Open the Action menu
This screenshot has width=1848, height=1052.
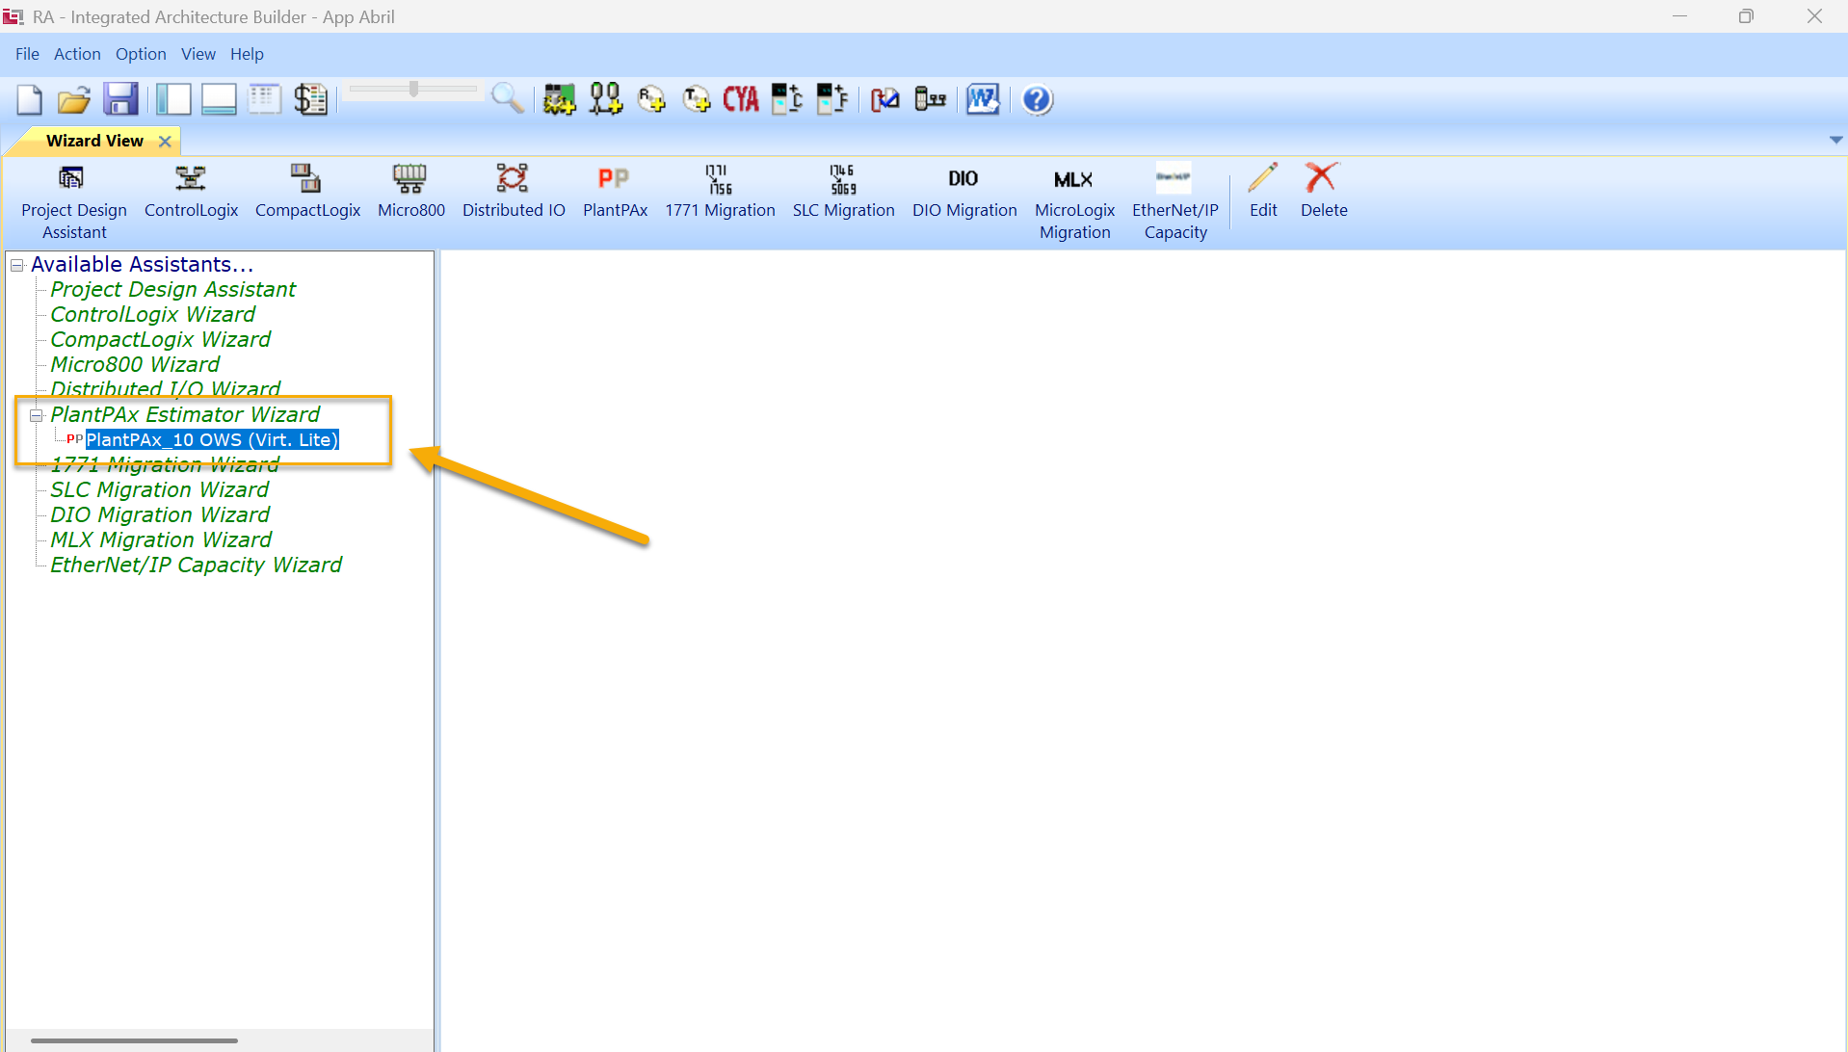pyautogui.click(x=77, y=54)
